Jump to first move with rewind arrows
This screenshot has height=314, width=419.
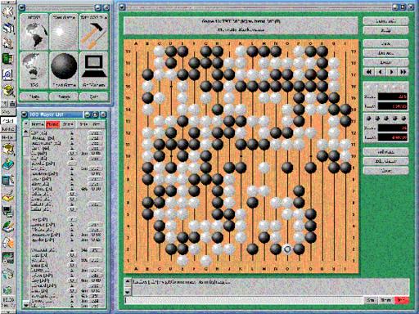click(x=369, y=72)
